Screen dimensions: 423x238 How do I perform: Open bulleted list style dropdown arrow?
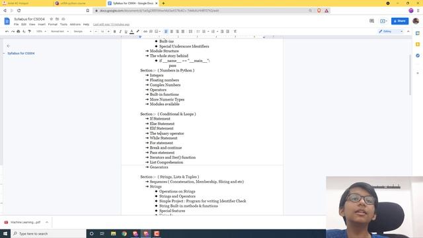point(208,32)
